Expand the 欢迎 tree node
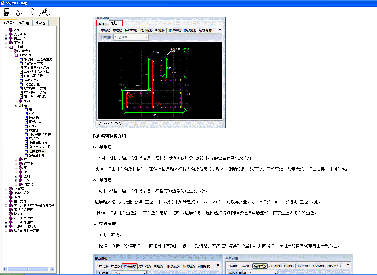Viewport: 377px width, 275px height. click(6, 30)
